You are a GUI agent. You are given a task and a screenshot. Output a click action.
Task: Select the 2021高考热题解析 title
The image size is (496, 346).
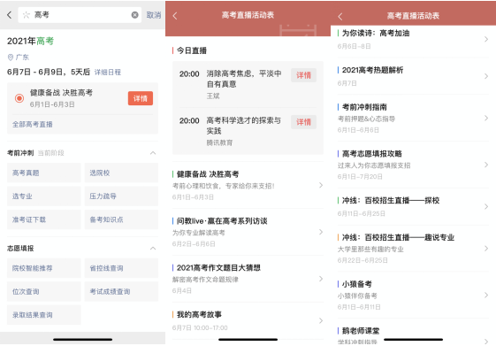(x=372, y=70)
